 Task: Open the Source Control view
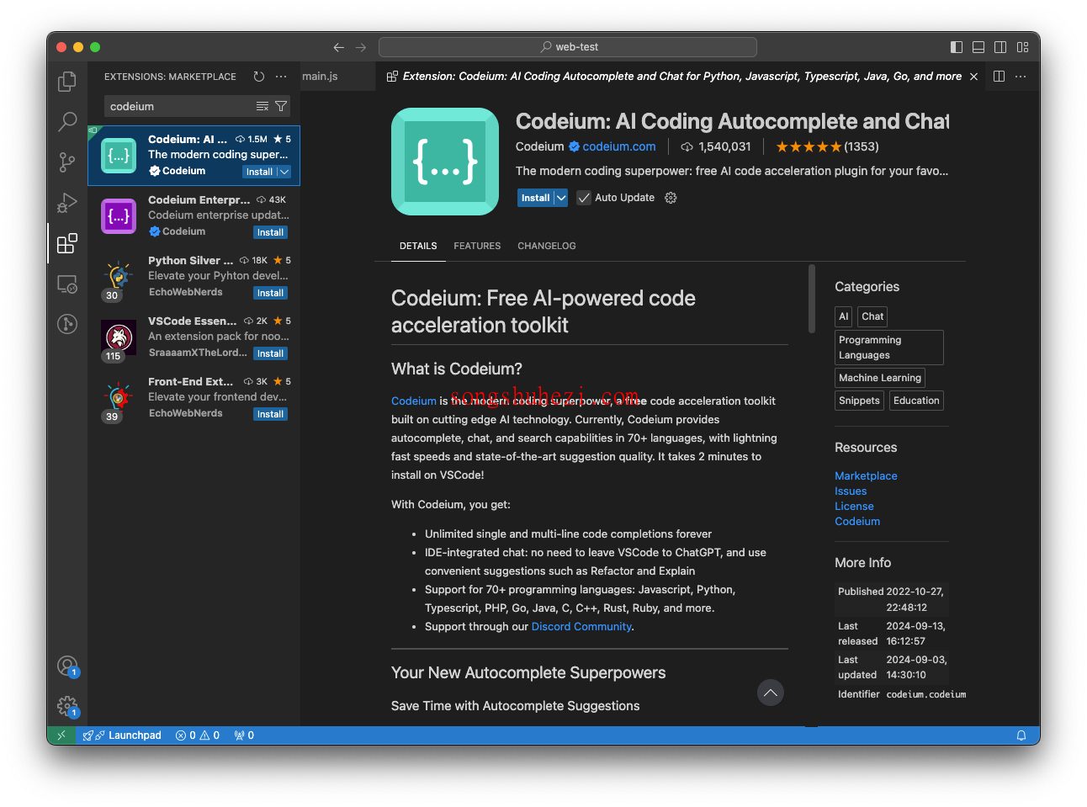(67, 162)
